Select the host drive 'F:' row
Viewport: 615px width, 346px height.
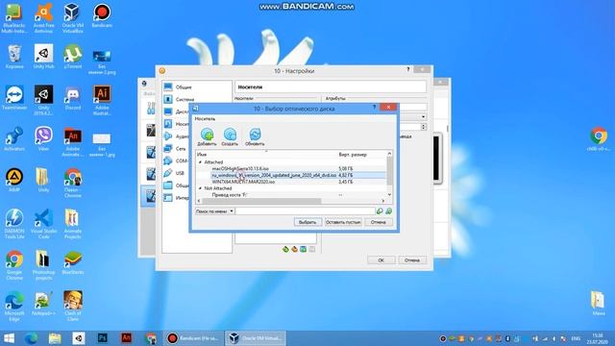pos(290,195)
